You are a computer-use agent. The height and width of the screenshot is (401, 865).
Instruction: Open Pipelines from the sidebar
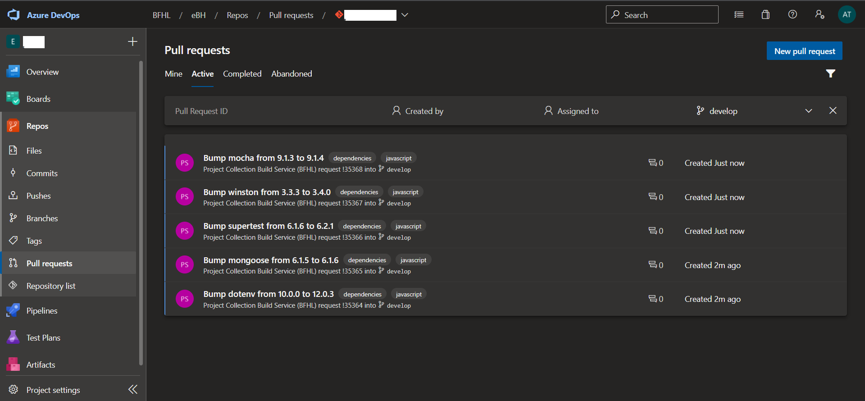[42, 311]
